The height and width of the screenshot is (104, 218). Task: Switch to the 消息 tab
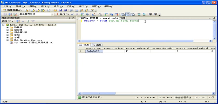(x=97, y=45)
